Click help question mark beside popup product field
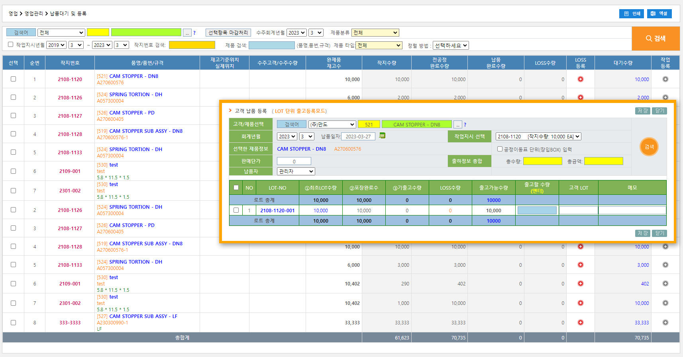This screenshot has width=683, height=357. pyautogui.click(x=465, y=125)
